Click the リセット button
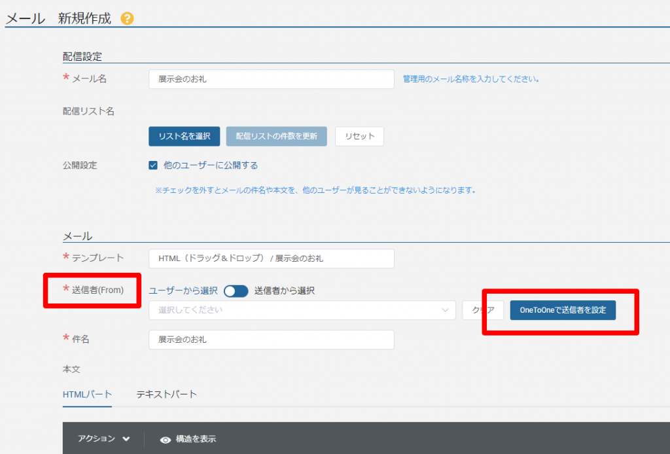 pyautogui.click(x=359, y=136)
